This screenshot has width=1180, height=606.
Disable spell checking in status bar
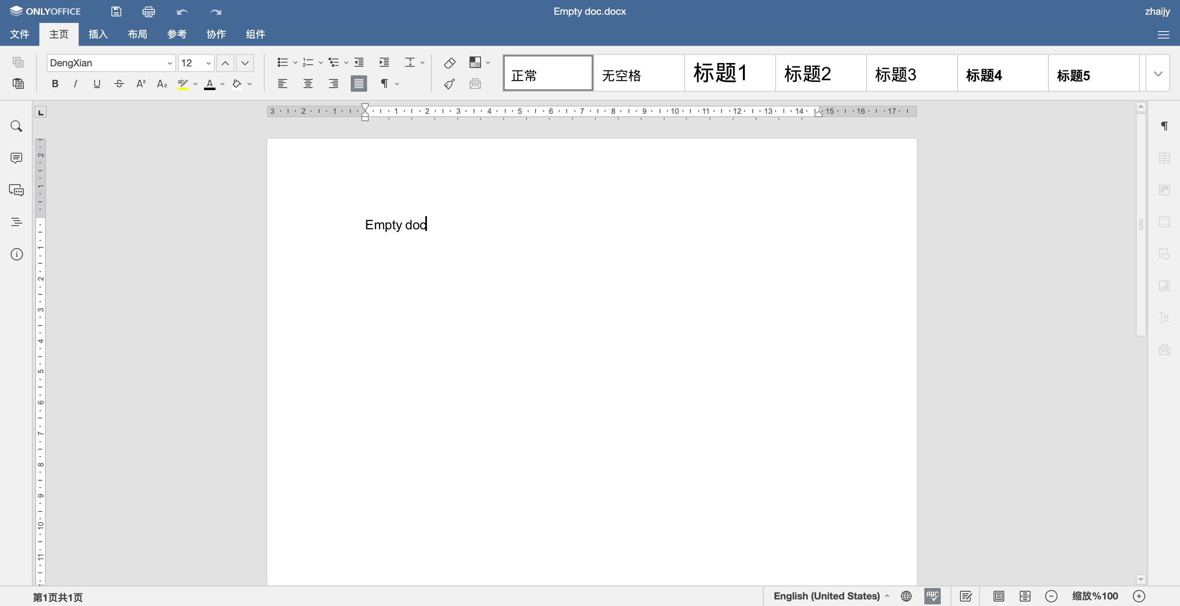[x=933, y=596]
